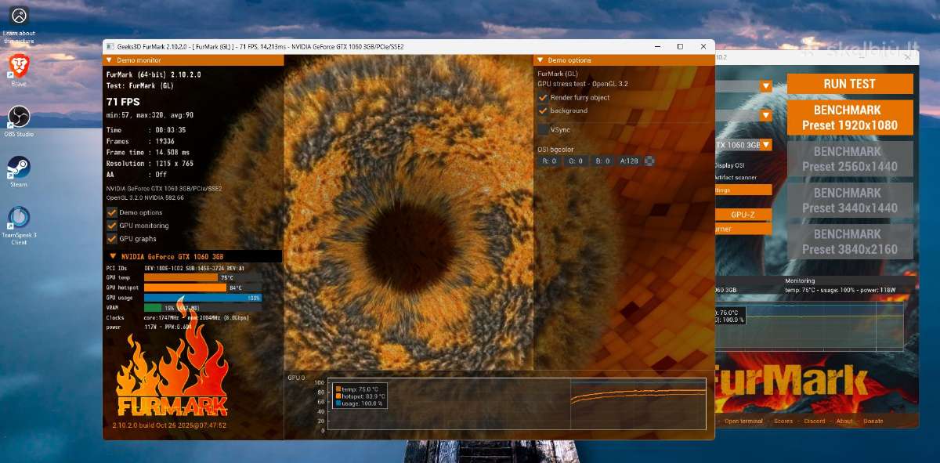Click the OSI bgcolor checkered color picker icon
This screenshot has height=463, width=940.
[649, 161]
